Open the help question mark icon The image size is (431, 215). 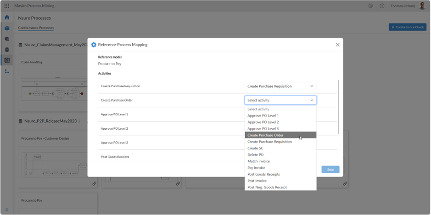click(381, 6)
